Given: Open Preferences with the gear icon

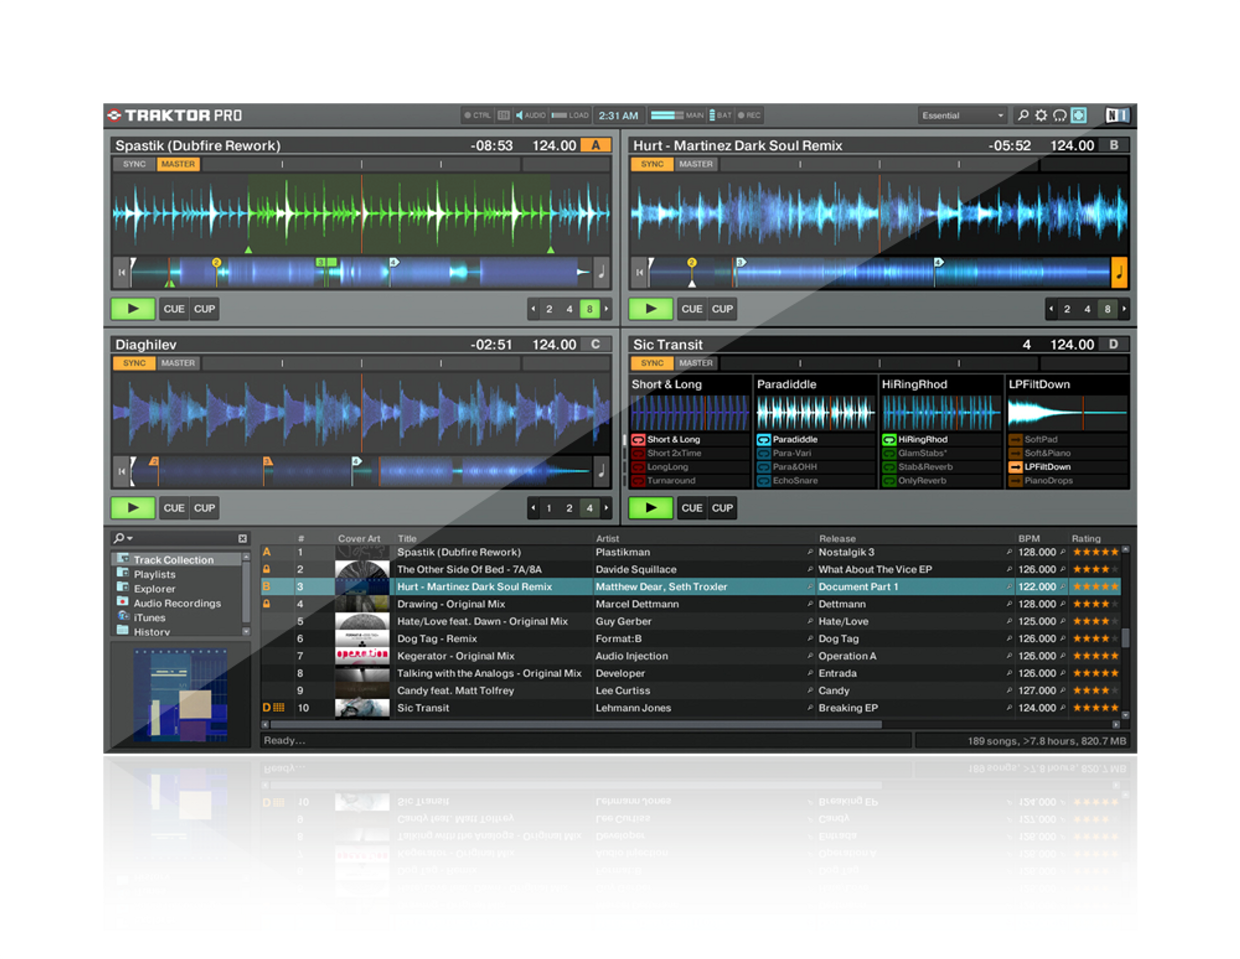Looking at the screenshot, I should point(1041,115).
